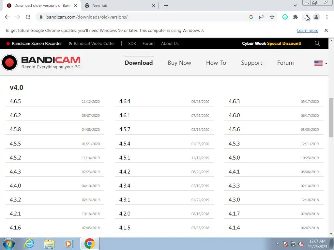Screen dimensions: 334x250
Task: Launch Internet Explorer from taskbar
Action: 29,243
